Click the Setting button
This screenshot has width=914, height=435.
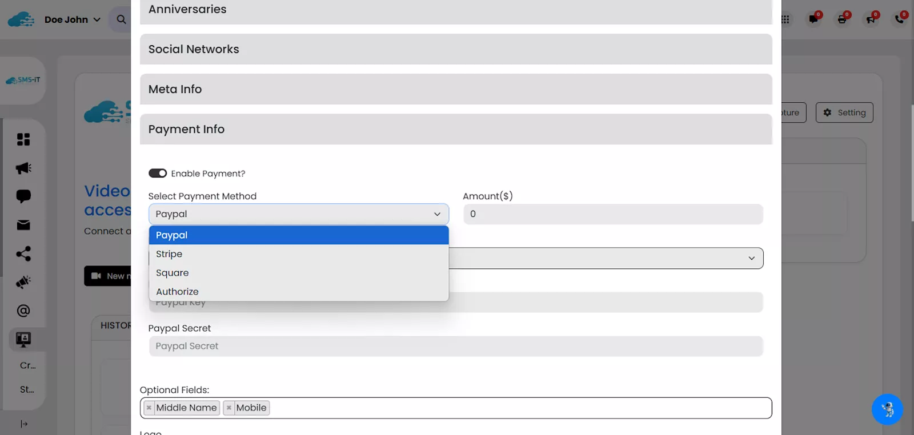[844, 112]
